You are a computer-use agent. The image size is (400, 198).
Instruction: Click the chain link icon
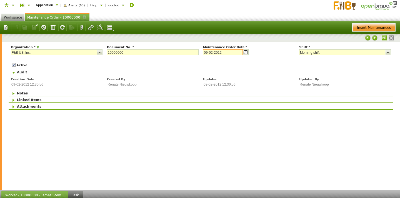91,27
